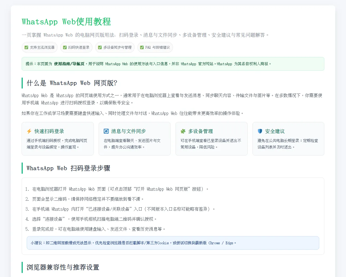Image resolution: width=346 pixels, height=277 pixels.
Task: Click the subtitle line 一页掌握 WhatsApp Web
Action: pyautogui.click(x=146, y=35)
